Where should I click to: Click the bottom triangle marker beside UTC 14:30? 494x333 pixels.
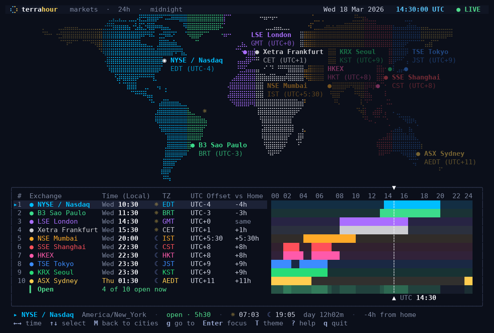coord(394,298)
